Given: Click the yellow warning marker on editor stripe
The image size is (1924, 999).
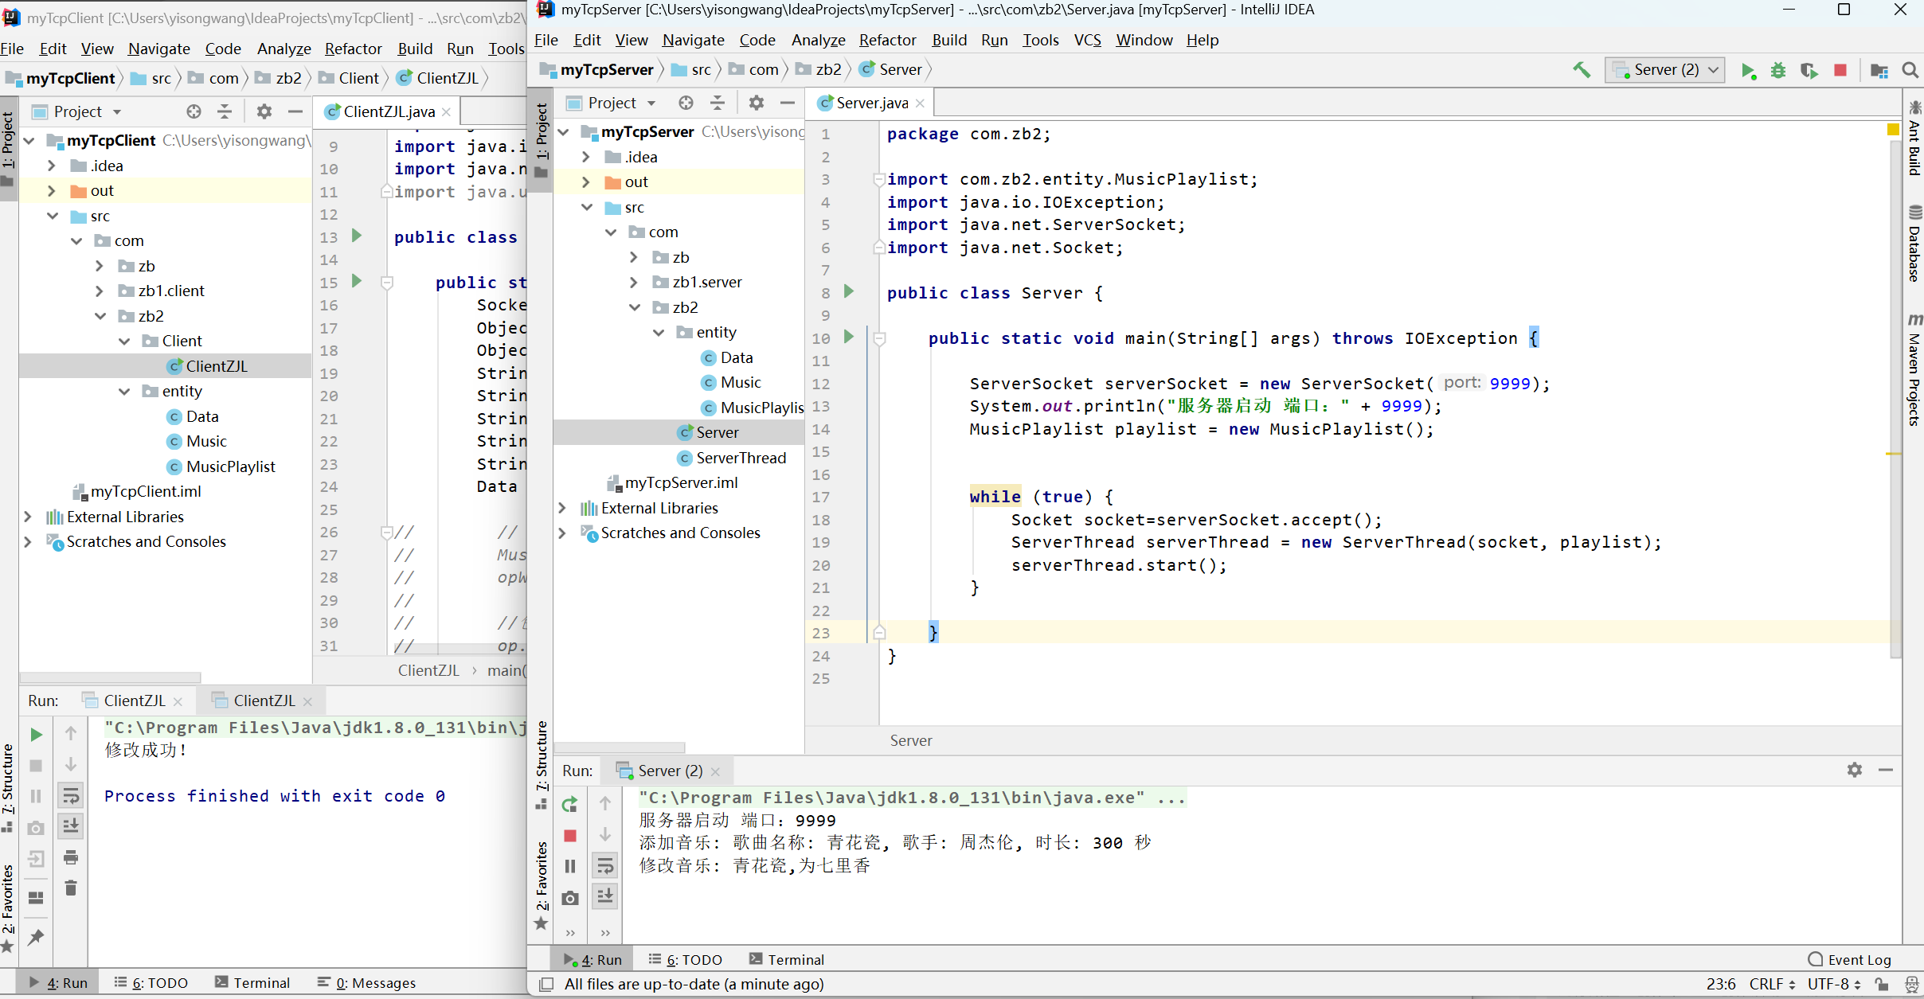Looking at the screenshot, I should [x=1893, y=129].
